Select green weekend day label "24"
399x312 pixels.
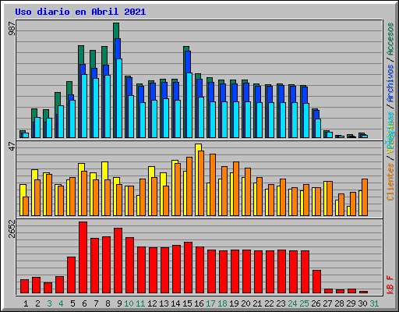click(x=292, y=303)
